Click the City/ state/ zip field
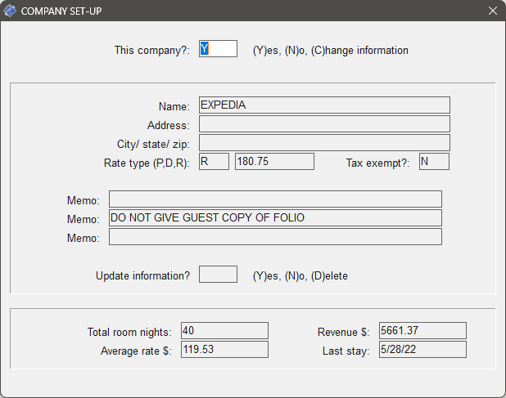 [x=324, y=143]
